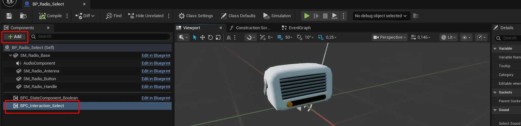The width and height of the screenshot is (521, 126).
Task: Focus the Components search field
Action: point(100,37)
